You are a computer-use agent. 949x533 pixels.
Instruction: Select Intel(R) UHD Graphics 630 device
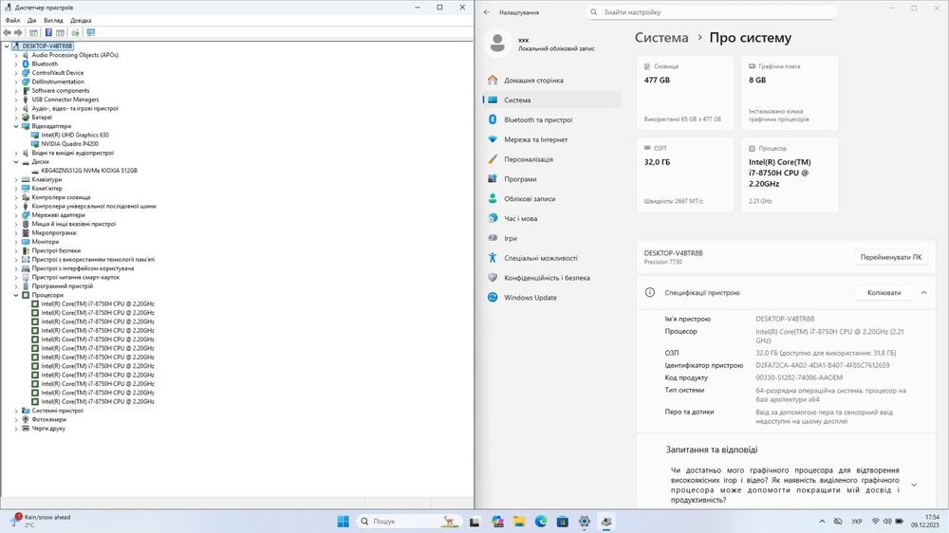tap(75, 135)
